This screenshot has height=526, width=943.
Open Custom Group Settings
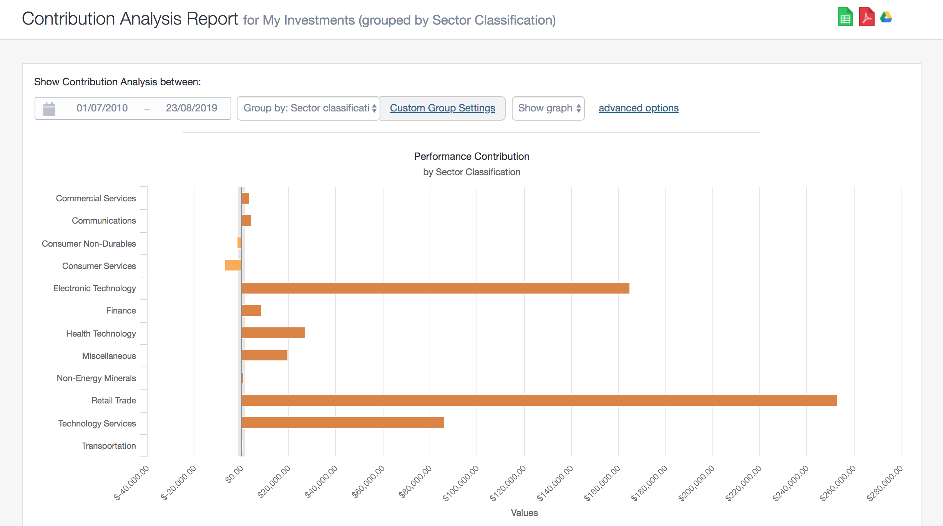point(442,108)
